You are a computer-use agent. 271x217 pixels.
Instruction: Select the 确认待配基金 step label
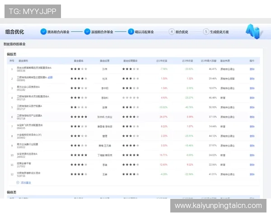coord(145,32)
